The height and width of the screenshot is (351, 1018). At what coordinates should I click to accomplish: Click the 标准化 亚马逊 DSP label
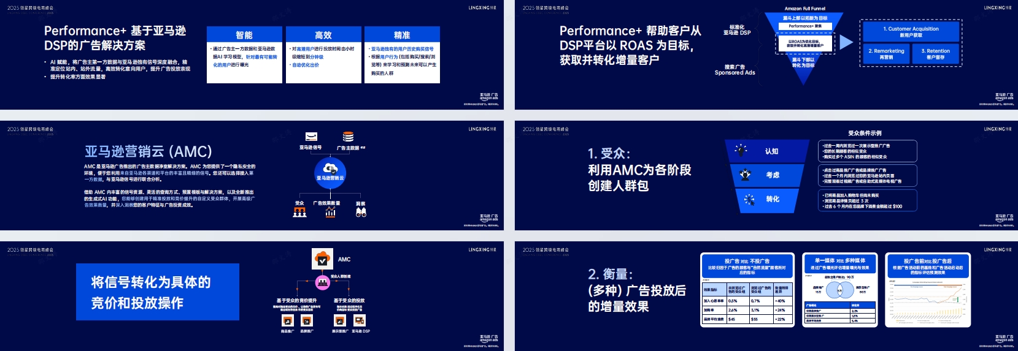pyautogui.click(x=737, y=30)
